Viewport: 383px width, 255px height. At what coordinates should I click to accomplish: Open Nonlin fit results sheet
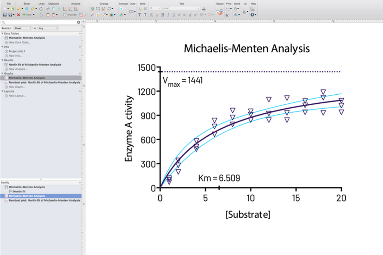coord(35,65)
